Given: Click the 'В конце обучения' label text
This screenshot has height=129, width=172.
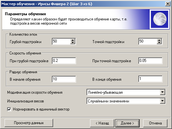Looking at the screenshot, I should [107, 79].
